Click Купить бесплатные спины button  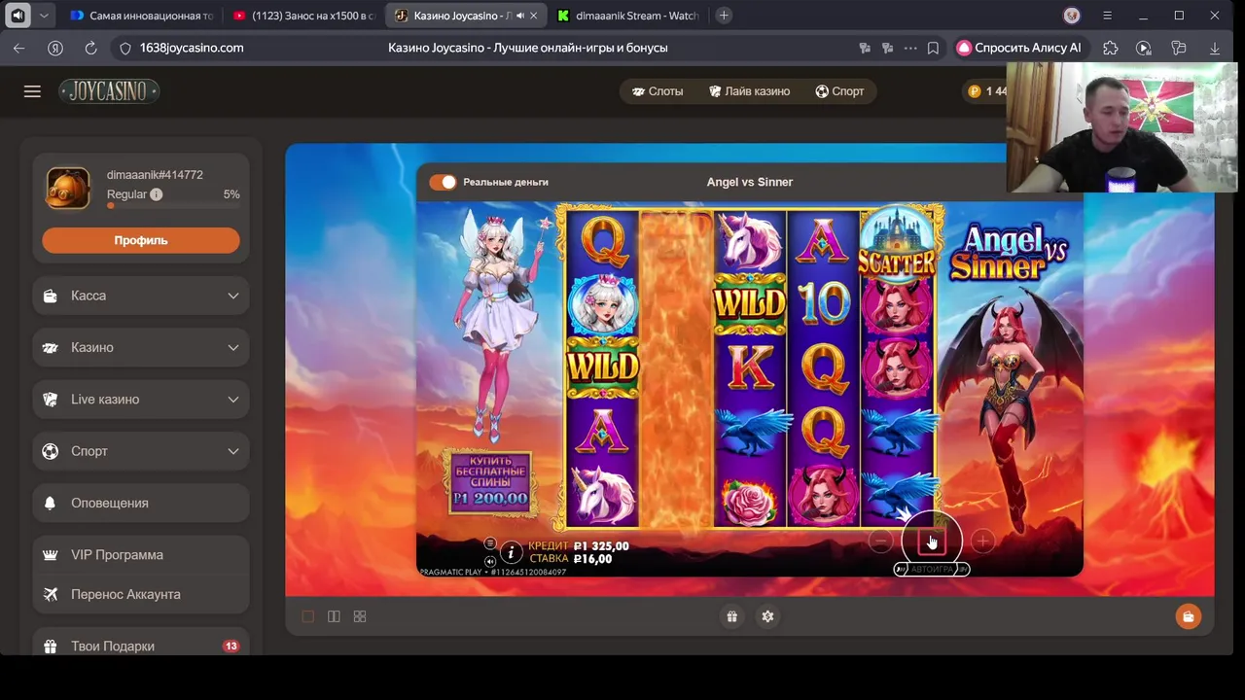[x=491, y=483]
